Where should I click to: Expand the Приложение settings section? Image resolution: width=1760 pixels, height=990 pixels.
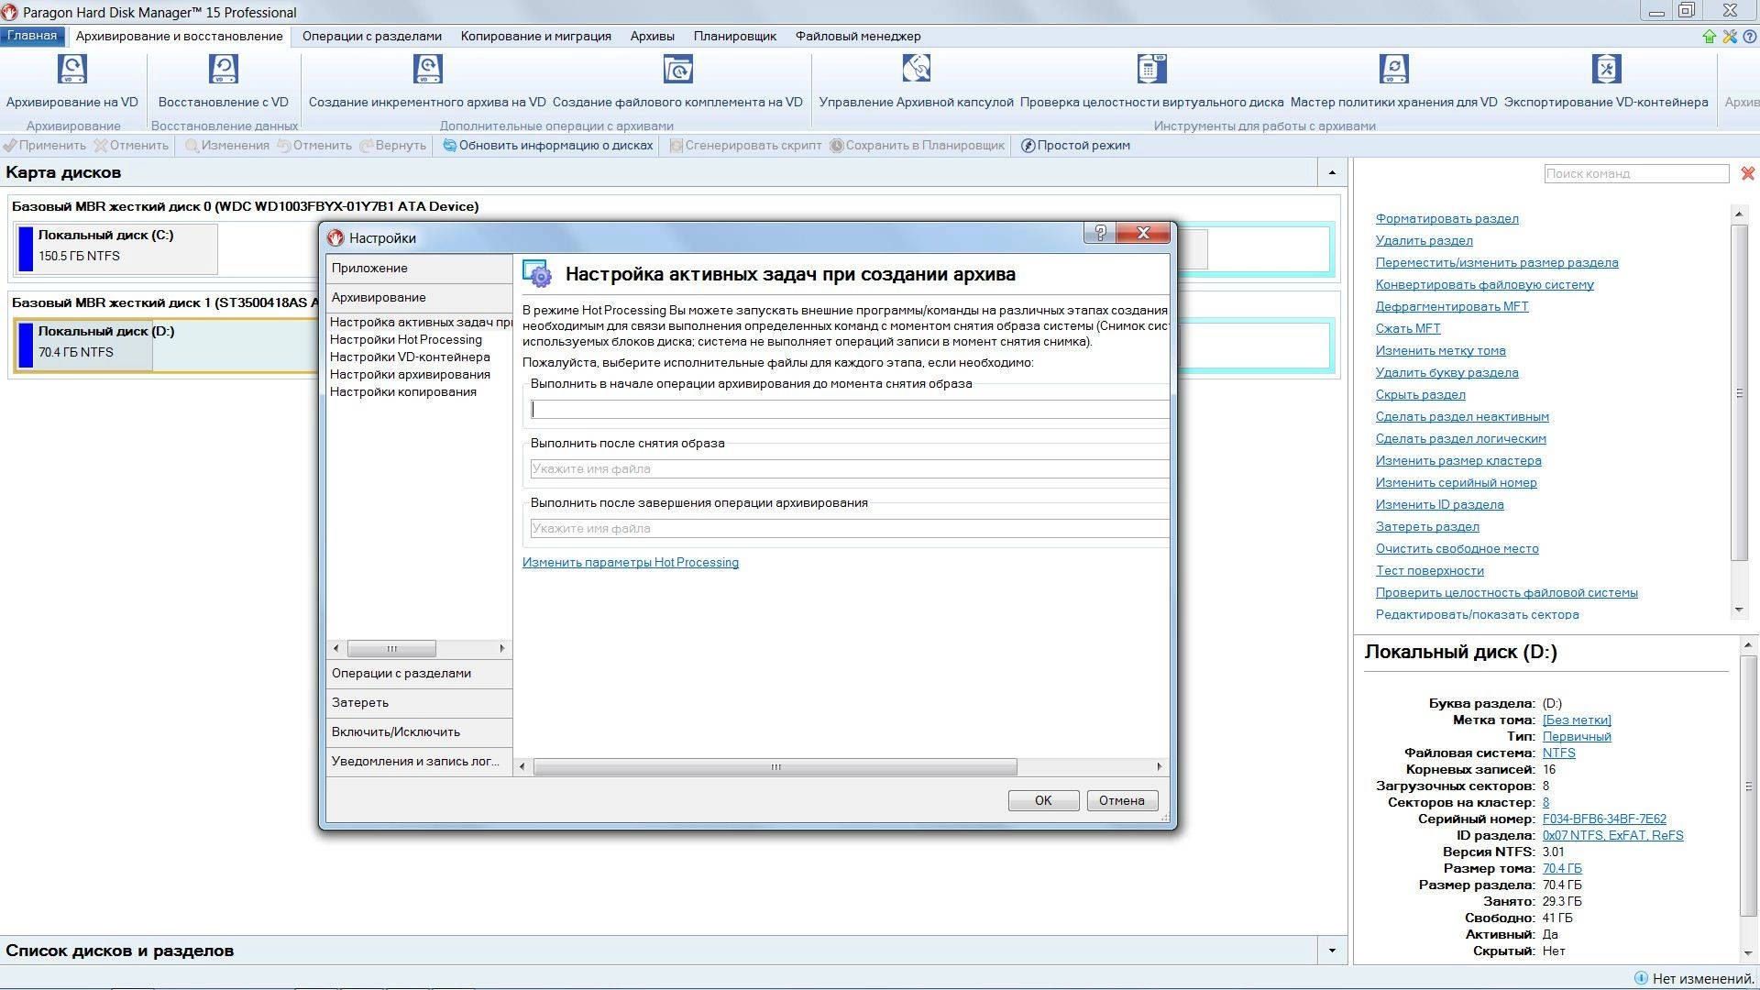419,268
